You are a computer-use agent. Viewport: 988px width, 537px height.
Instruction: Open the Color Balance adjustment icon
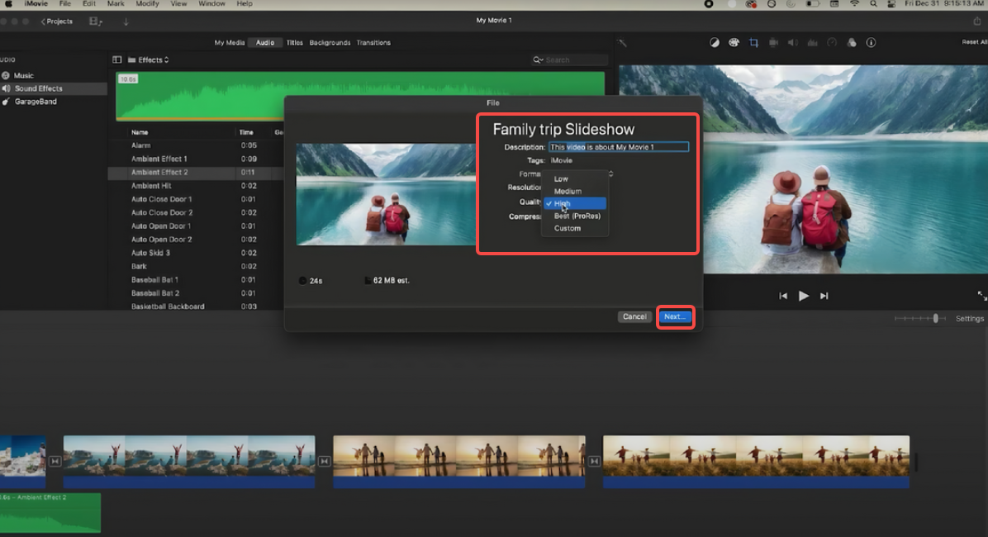tap(715, 42)
